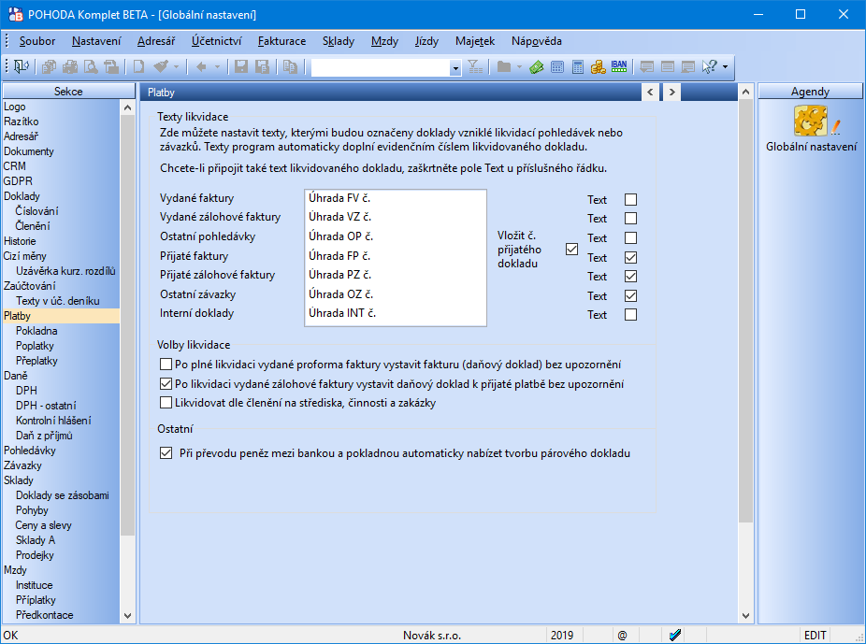Enable Text checkbox for Ostatní pohledávky
This screenshot has height=644, width=866.
[630, 237]
